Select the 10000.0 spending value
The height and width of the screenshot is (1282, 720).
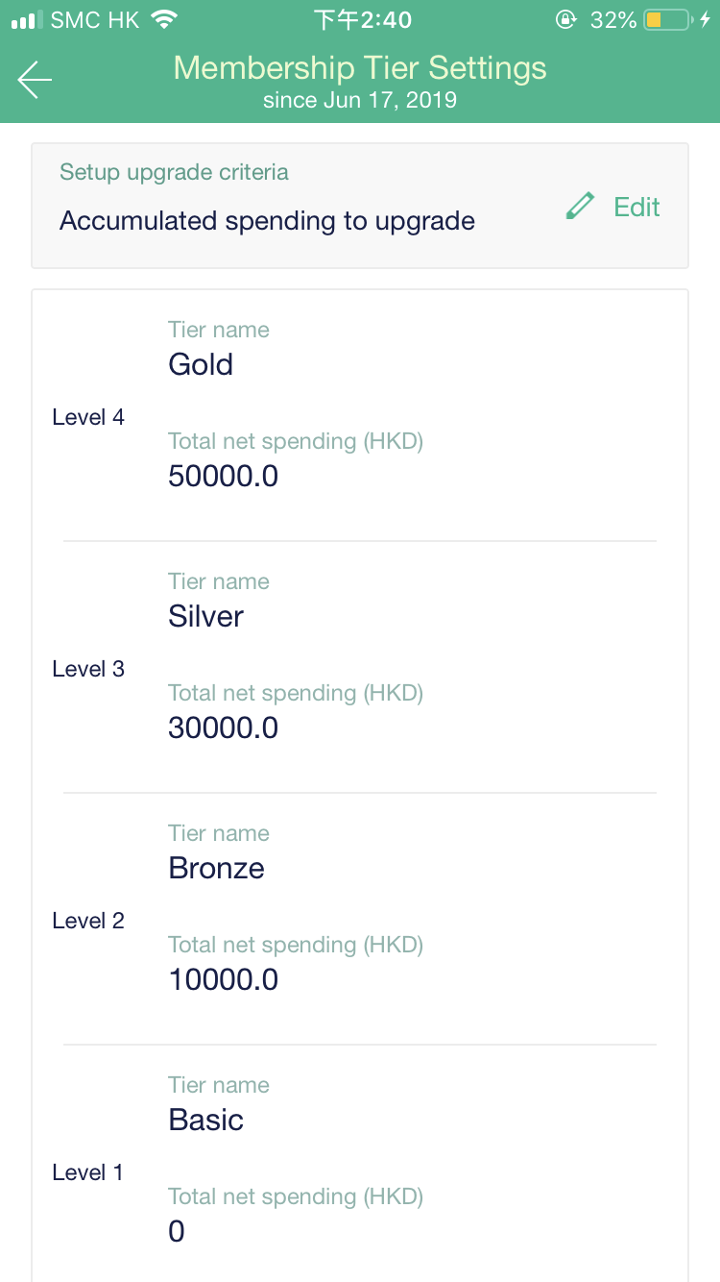[223, 979]
